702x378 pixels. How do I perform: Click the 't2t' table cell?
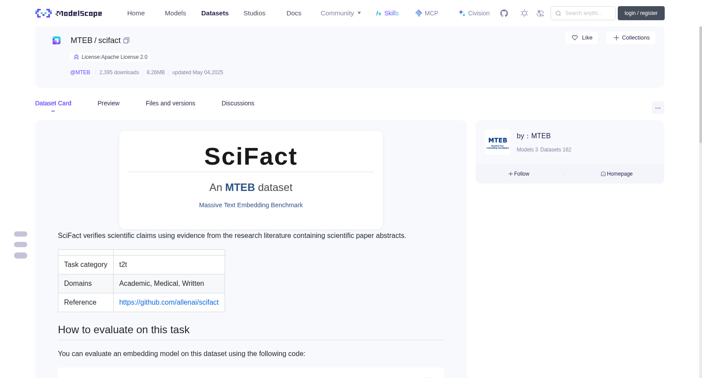tap(169, 265)
